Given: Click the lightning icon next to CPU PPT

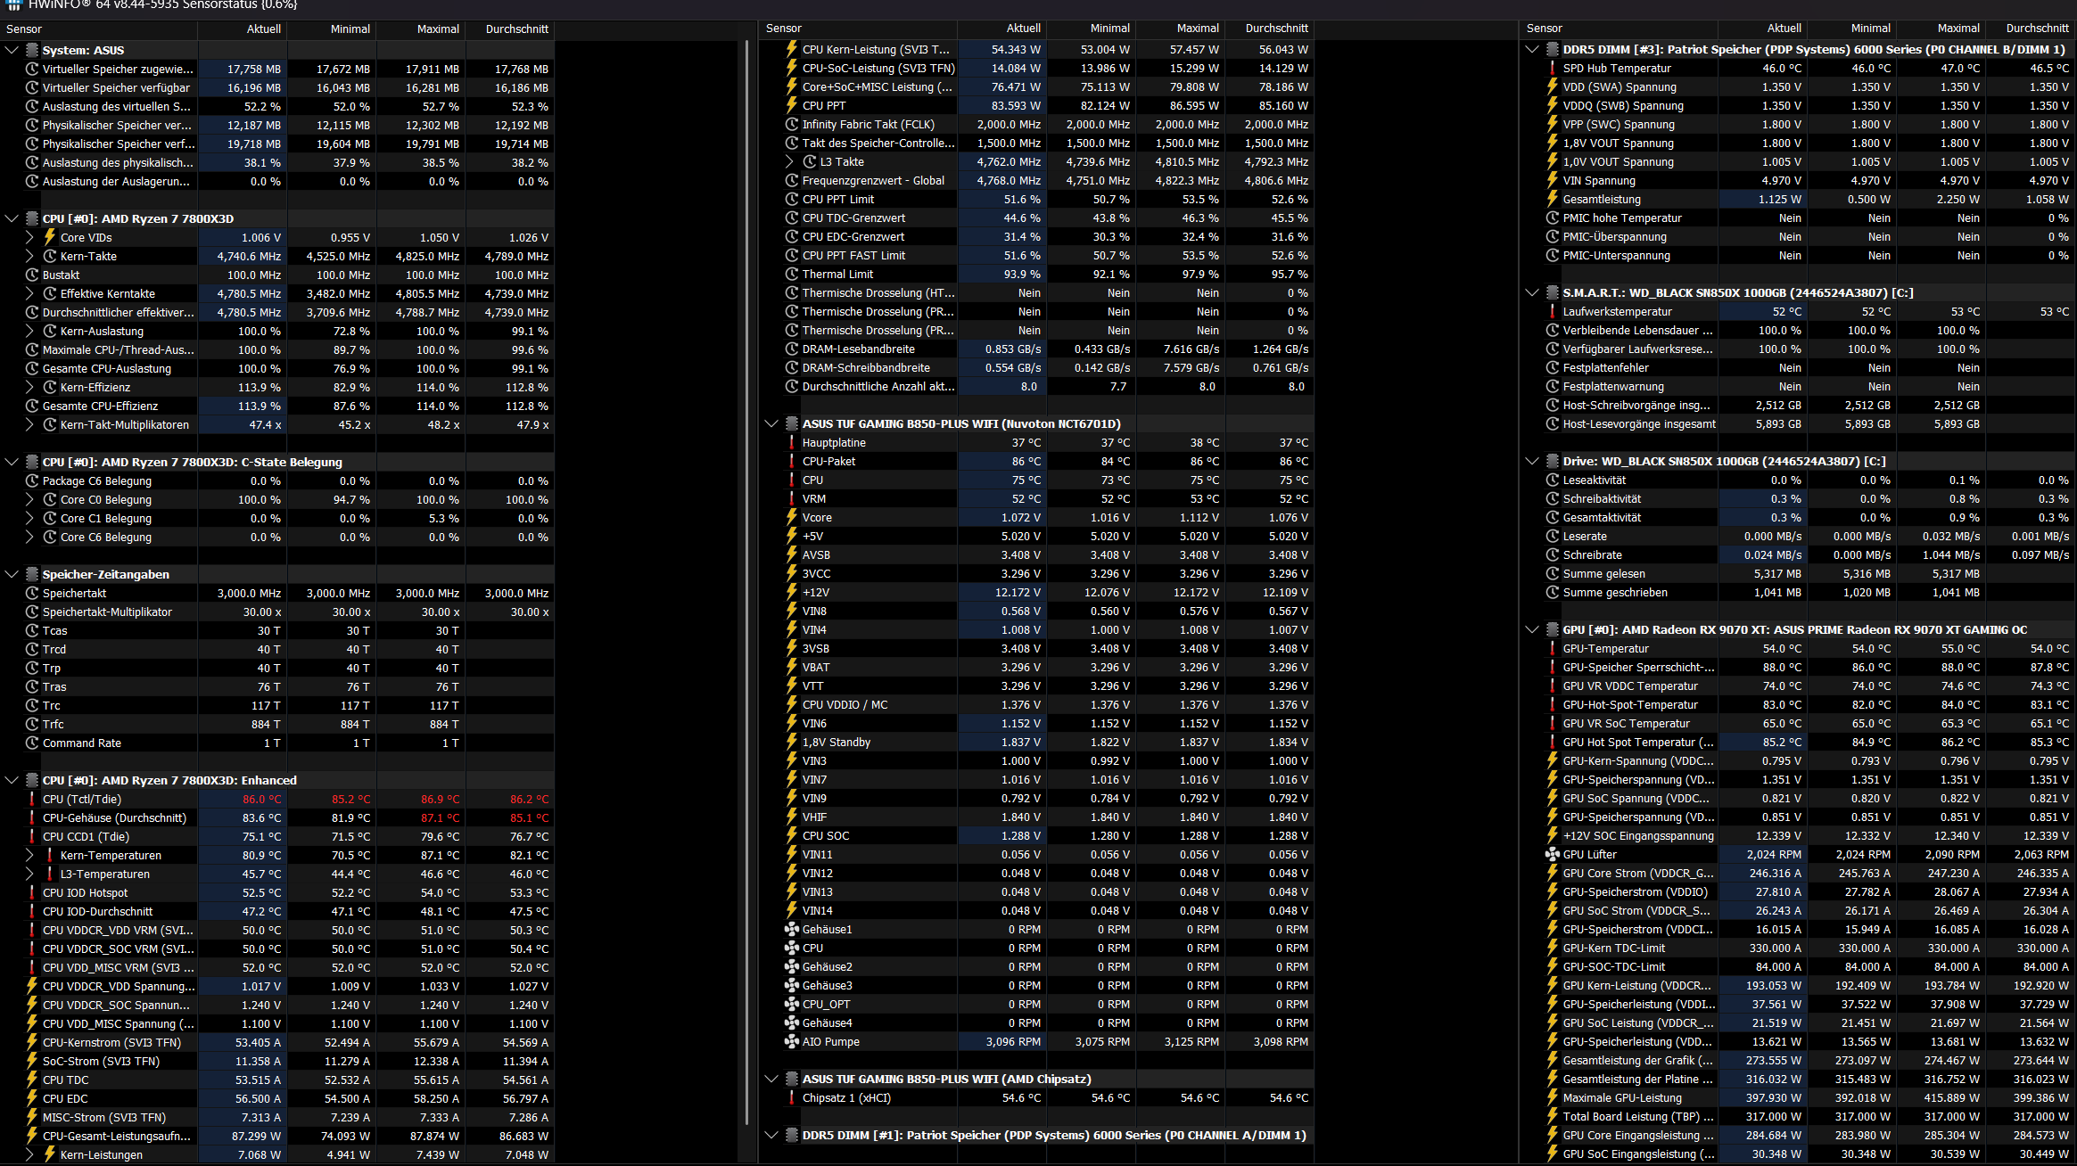Looking at the screenshot, I should point(791,105).
